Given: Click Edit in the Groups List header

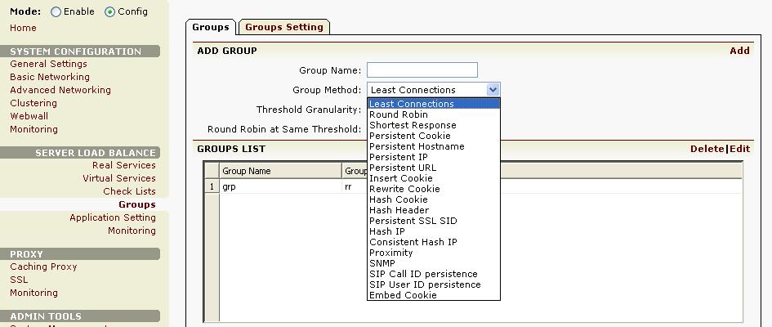Looking at the screenshot, I should (739, 149).
